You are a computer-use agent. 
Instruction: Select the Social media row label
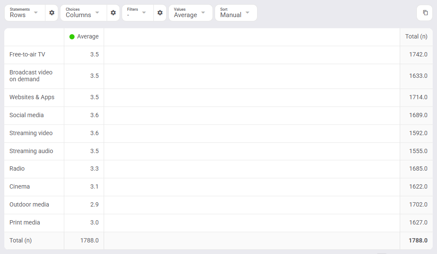click(27, 115)
